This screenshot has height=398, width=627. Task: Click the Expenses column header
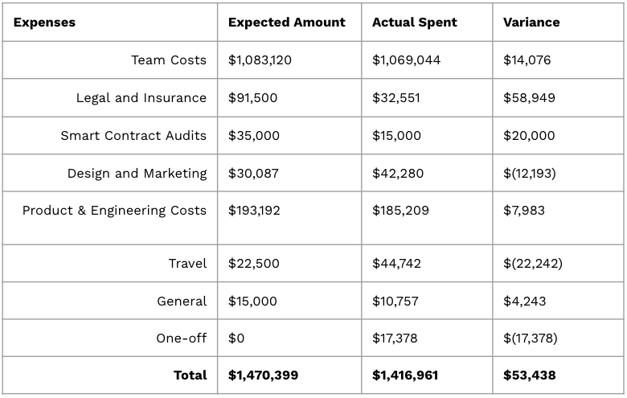(x=44, y=23)
